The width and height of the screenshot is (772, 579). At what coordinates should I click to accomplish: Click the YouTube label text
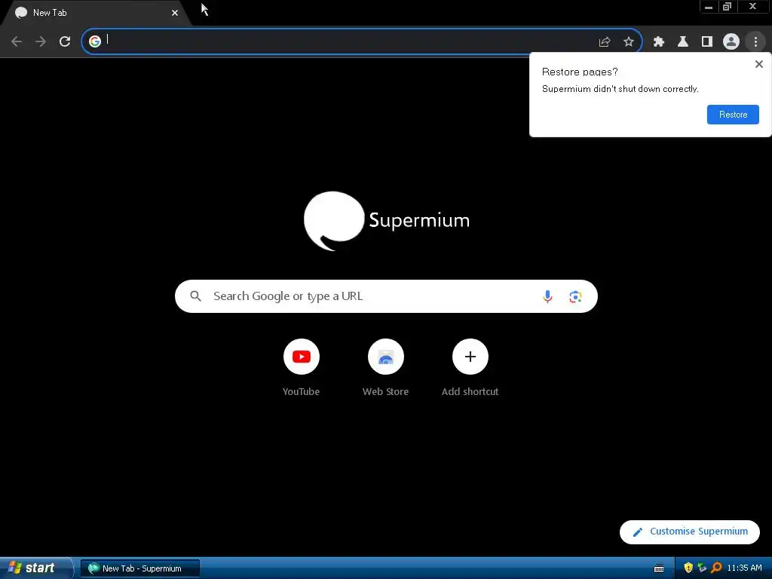(302, 391)
